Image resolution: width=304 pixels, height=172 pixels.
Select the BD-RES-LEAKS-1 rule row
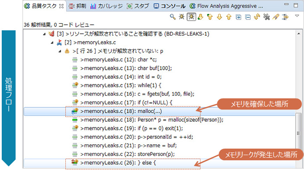tap(133, 34)
